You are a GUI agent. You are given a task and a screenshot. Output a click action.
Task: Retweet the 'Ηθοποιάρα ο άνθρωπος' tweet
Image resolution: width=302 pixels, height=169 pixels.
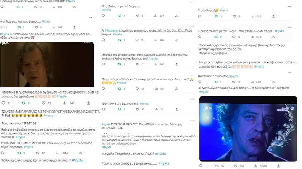(216, 82)
